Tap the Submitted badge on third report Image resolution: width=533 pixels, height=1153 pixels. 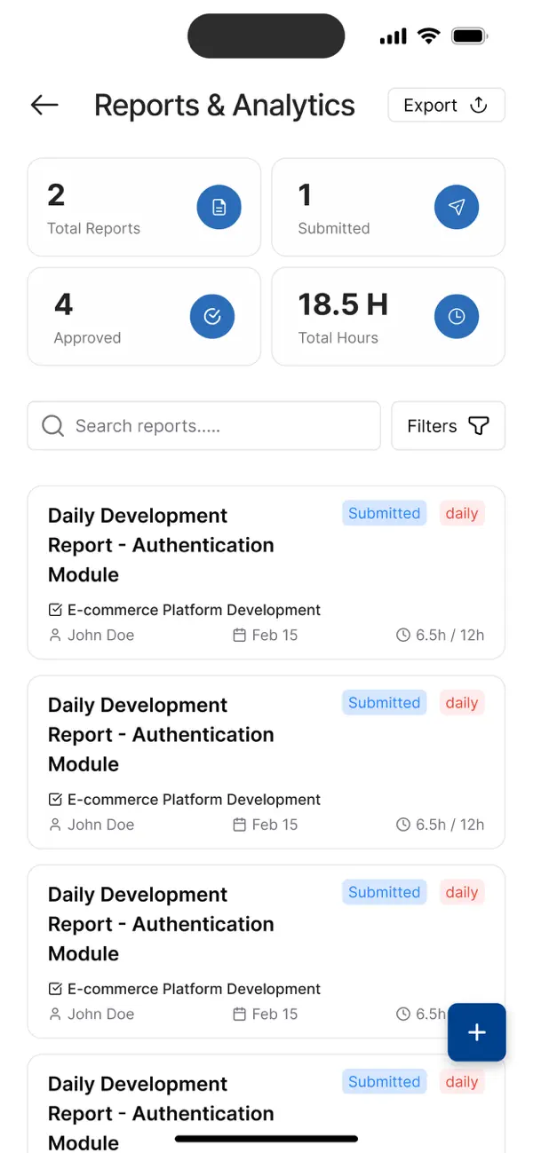click(384, 892)
